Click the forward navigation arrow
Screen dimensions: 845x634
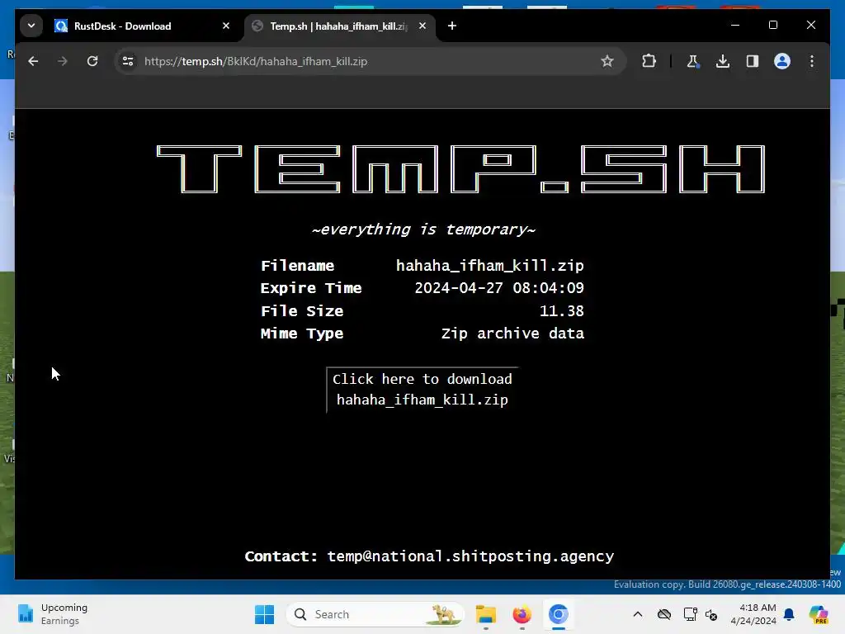(x=63, y=61)
